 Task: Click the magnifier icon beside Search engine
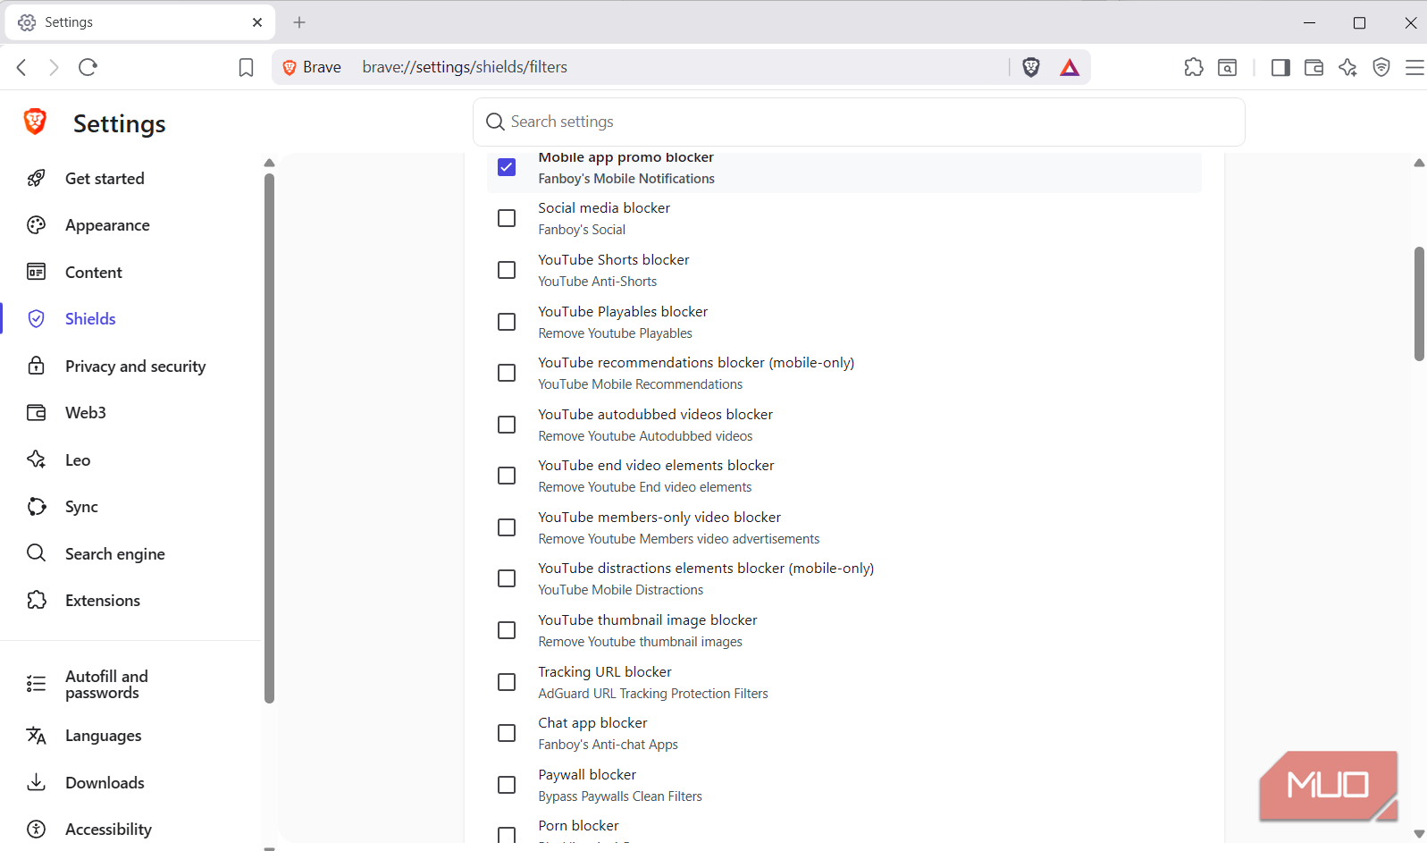click(37, 553)
